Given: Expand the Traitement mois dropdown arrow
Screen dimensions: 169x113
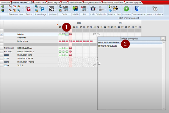Looking at the screenshot, I should (x=22, y=9).
